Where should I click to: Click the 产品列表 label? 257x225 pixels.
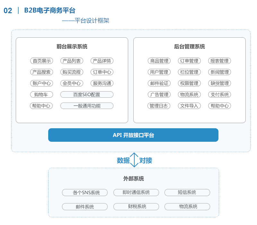click(72, 61)
